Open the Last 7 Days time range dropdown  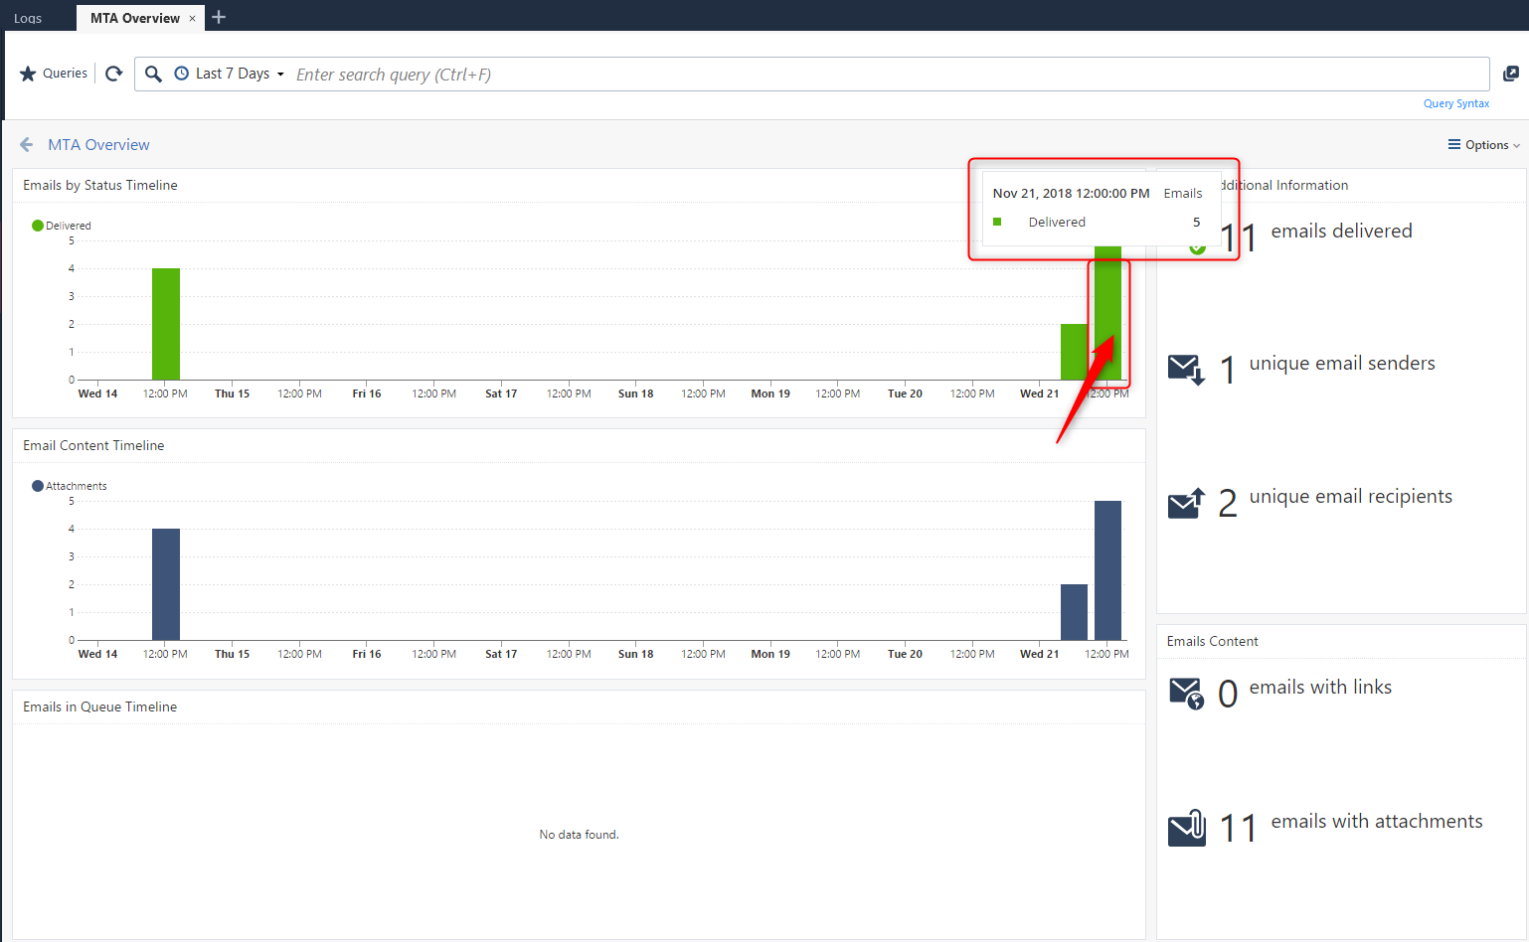231,74
